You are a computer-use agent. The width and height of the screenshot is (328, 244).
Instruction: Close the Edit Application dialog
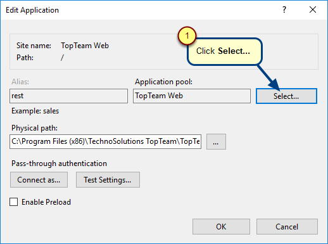[x=313, y=10]
